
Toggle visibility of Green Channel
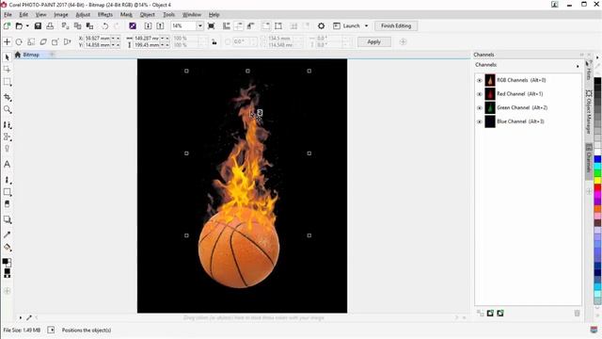[479, 108]
